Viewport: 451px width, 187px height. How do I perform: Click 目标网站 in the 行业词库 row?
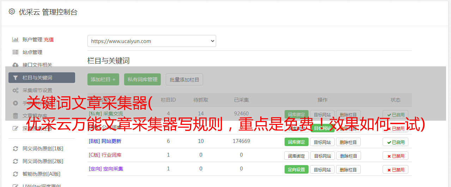pyautogui.click(x=322, y=156)
